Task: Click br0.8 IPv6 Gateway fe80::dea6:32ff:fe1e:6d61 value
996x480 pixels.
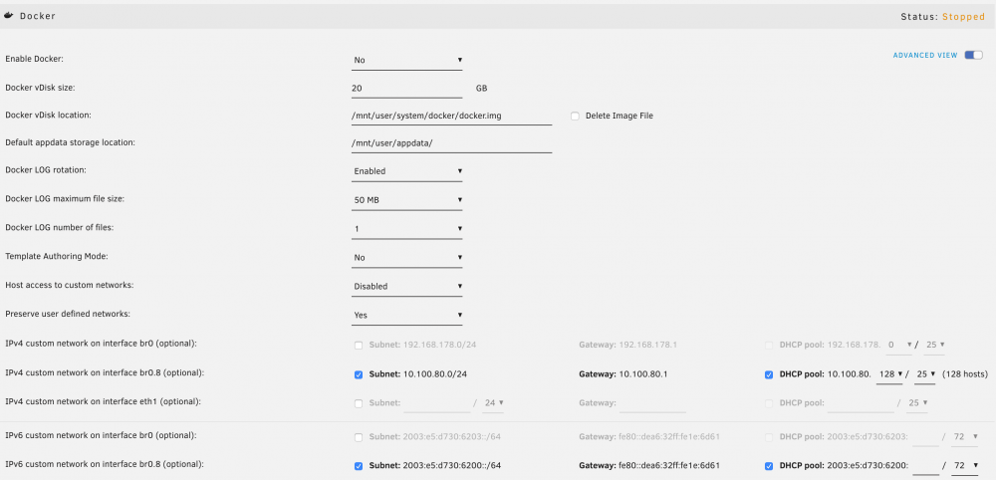Action: coord(669,466)
